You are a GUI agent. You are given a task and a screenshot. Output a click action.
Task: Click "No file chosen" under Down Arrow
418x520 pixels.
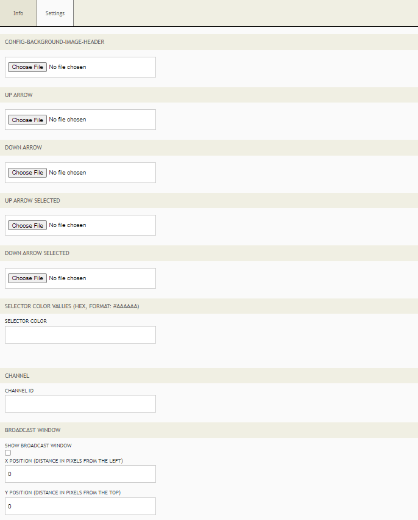click(x=68, y=173)
